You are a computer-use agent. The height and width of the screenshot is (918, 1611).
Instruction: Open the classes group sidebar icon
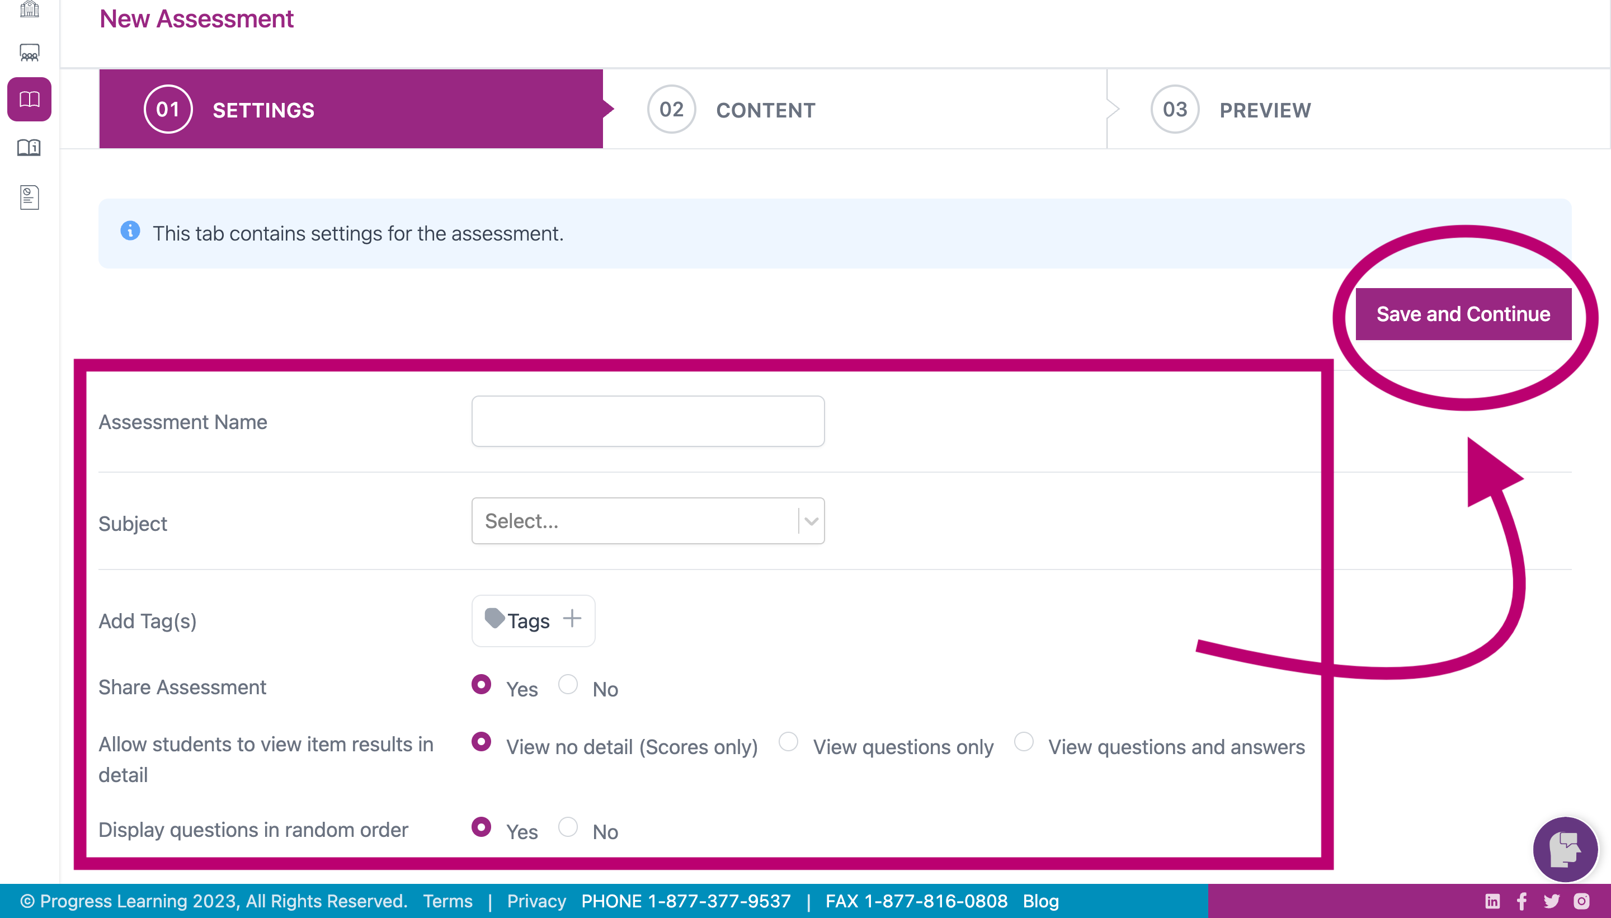tap(29, 53)
